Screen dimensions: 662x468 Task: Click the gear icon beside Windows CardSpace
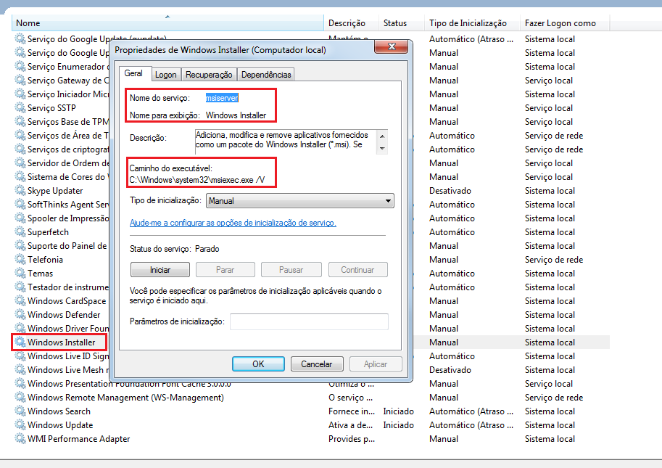tap(20, 300)
